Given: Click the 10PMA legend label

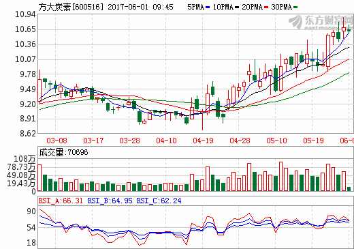Looking at the screenshot, I should tap(223, 7).
